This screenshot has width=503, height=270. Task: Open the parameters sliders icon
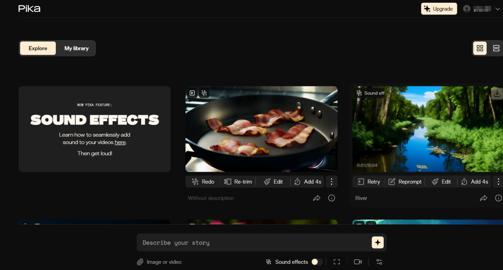pos(379,262)
